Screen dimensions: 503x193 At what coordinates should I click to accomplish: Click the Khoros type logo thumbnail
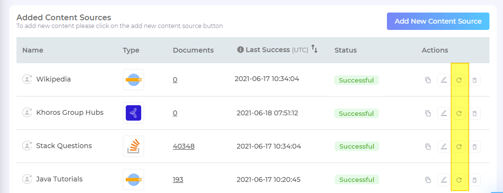tap(133, 113)
